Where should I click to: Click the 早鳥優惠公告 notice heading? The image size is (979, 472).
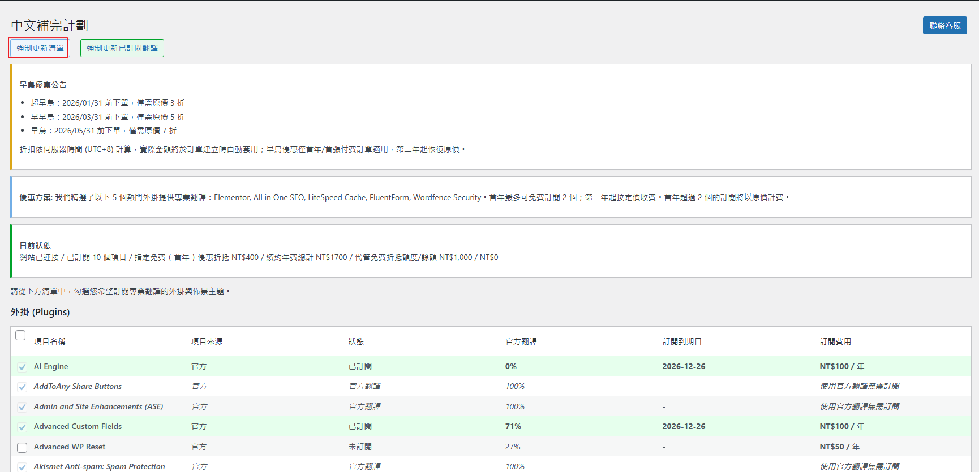[x=43, y=85]
